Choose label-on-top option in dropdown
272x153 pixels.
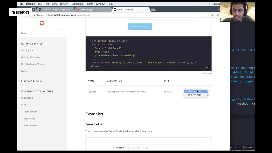click(x=196, y=95)
